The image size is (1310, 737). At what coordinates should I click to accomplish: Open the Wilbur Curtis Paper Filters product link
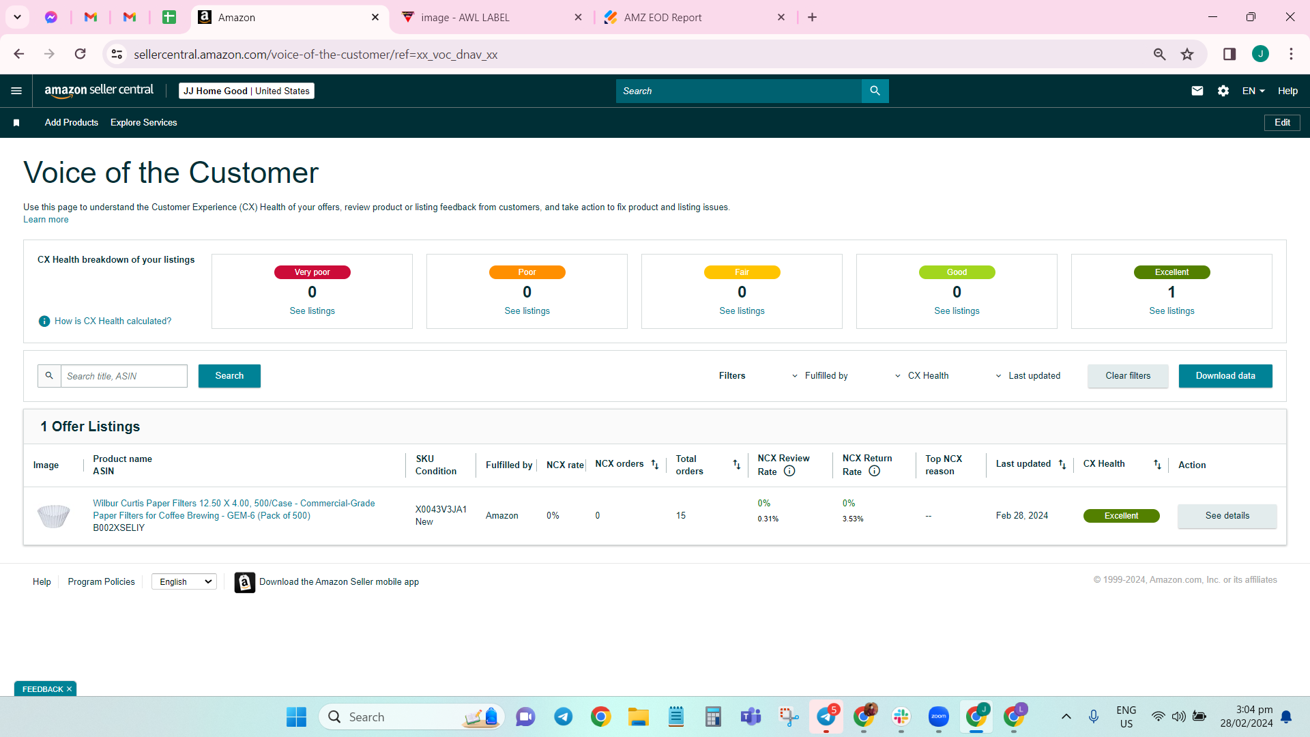coord(234,510)
